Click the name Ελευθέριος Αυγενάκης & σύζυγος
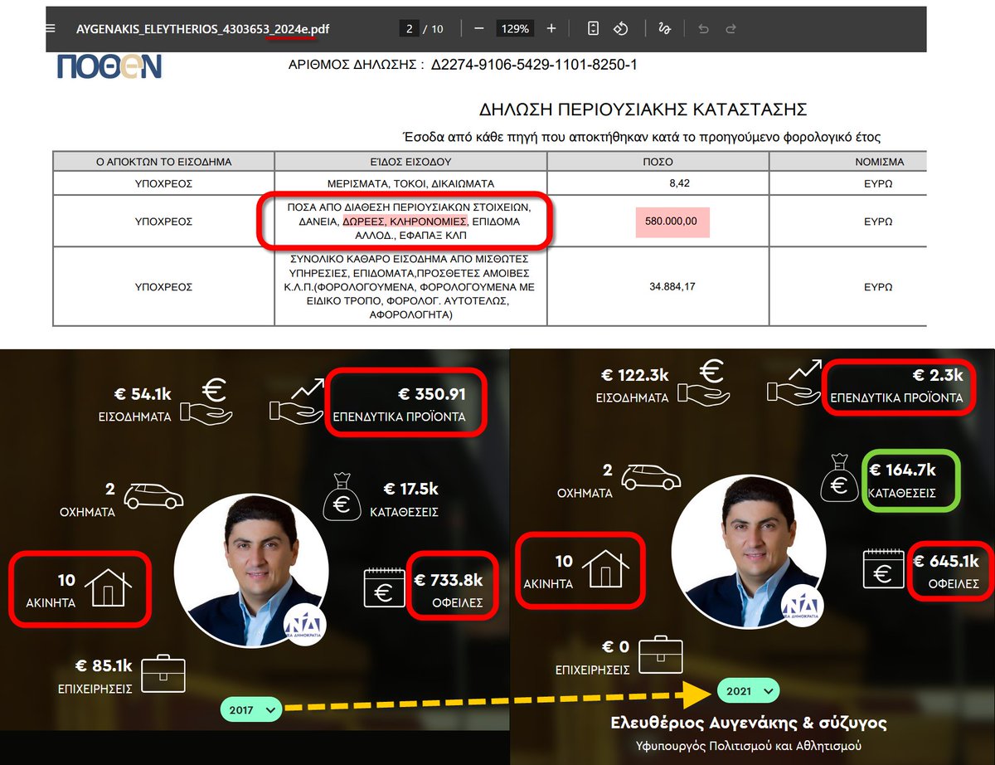 748,723
